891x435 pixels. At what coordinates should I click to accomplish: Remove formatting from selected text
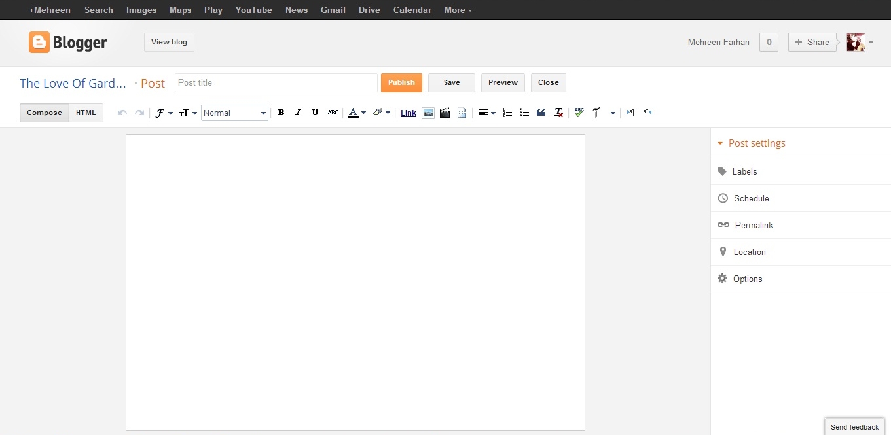(x=558, y=113)
